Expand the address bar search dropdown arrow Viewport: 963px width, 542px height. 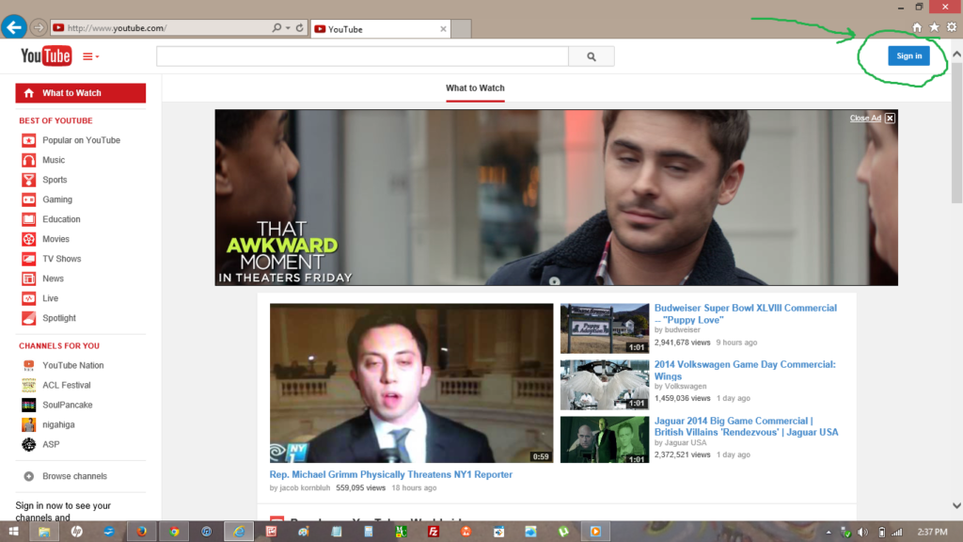tap(288, 28)
